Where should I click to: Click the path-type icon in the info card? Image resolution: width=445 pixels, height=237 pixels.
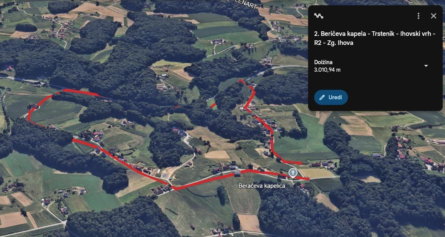click(x=319, y=16)
